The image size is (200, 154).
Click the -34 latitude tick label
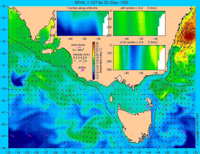pyautogui.click(x=3, y=30)
